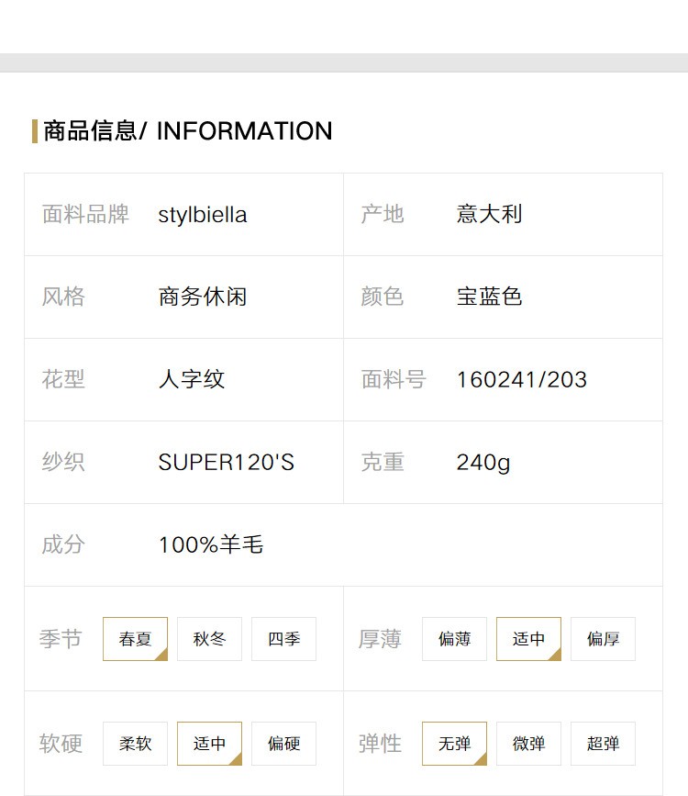This screenshot has width=688, height=796.
Task: Click the 240g weight value
Action: click(x=483, y=463)
